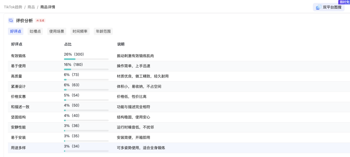The width and height of the screenshot is (350, 157).
Task: Go to TikTok趋势 breadcrumb
Action: (13, 7)
